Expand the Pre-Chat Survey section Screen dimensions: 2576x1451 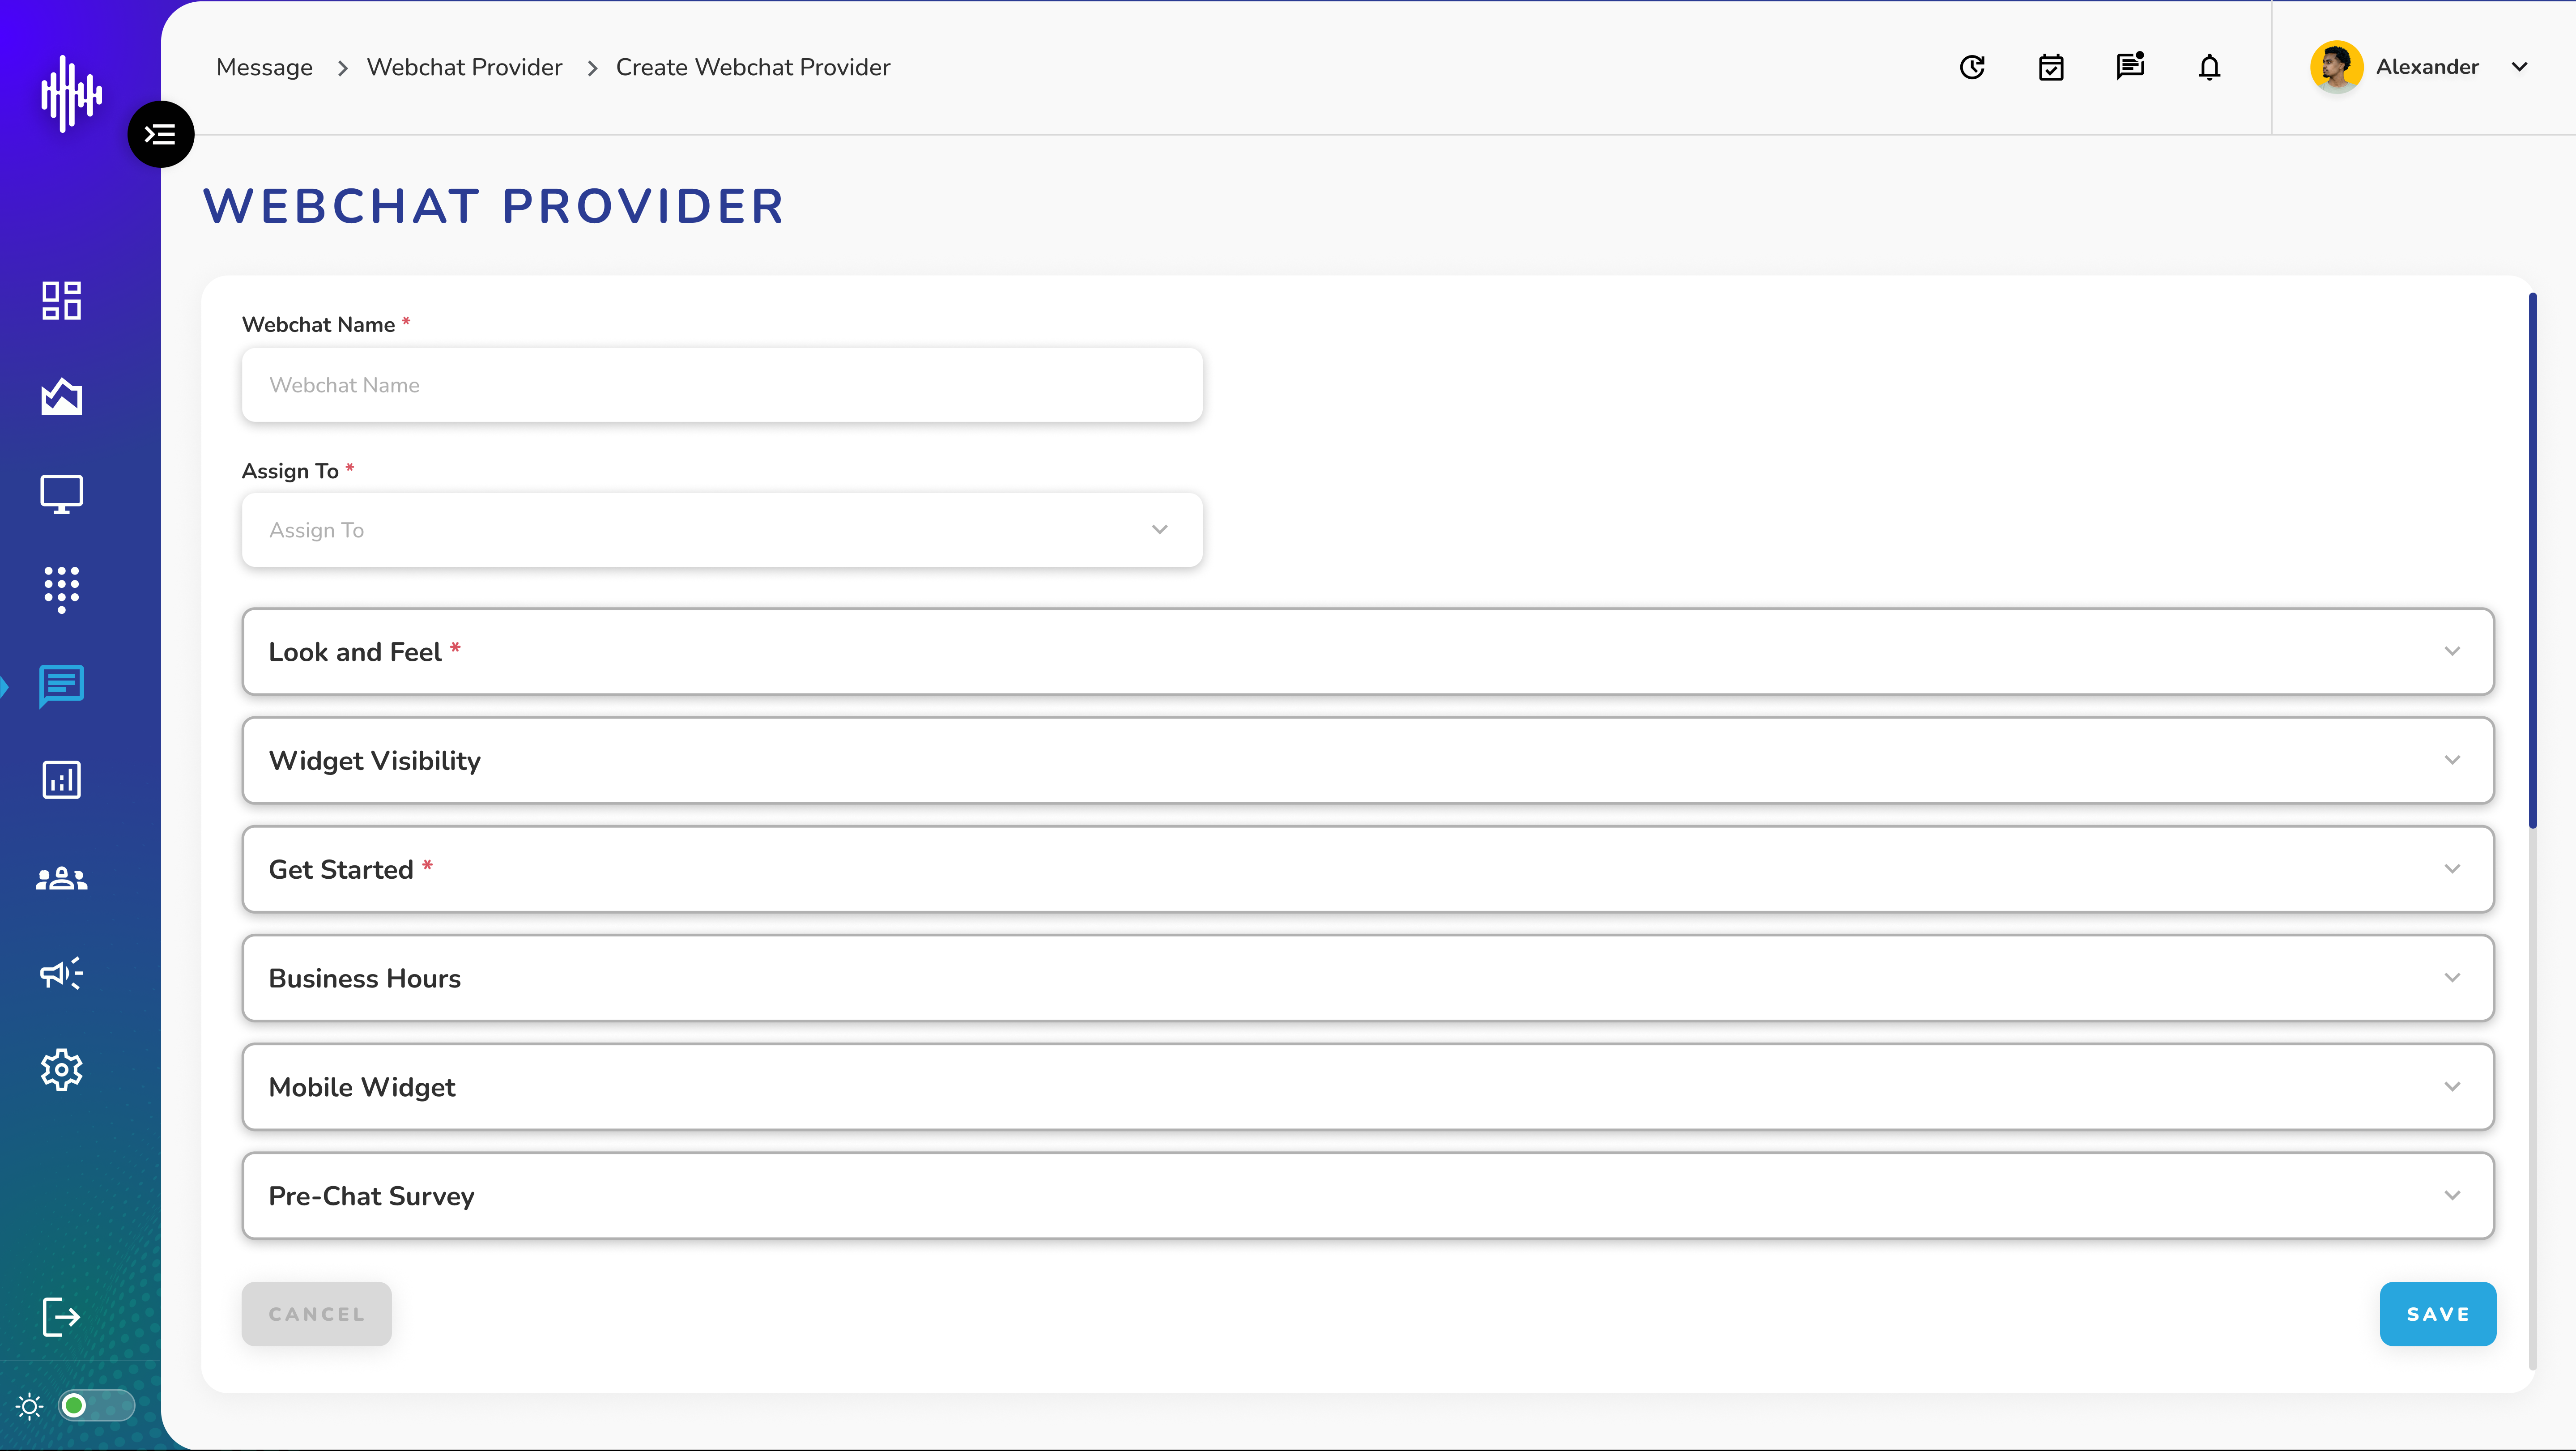coord(1368,1196)
